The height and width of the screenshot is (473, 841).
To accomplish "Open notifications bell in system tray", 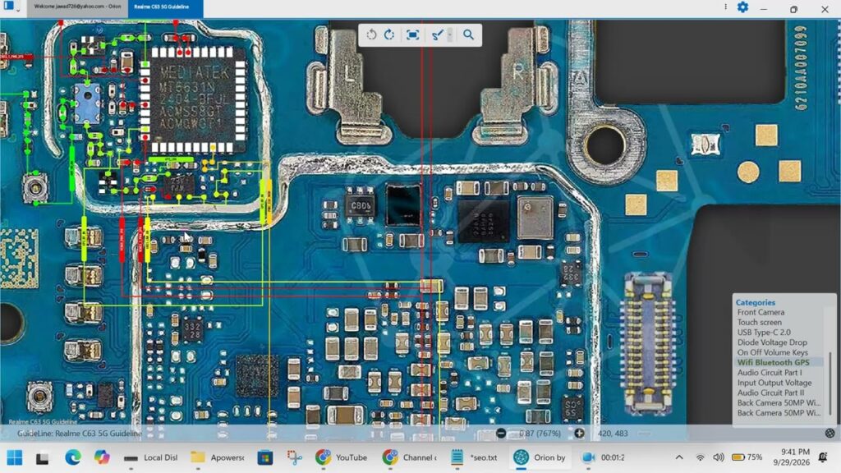I will 823,457.
